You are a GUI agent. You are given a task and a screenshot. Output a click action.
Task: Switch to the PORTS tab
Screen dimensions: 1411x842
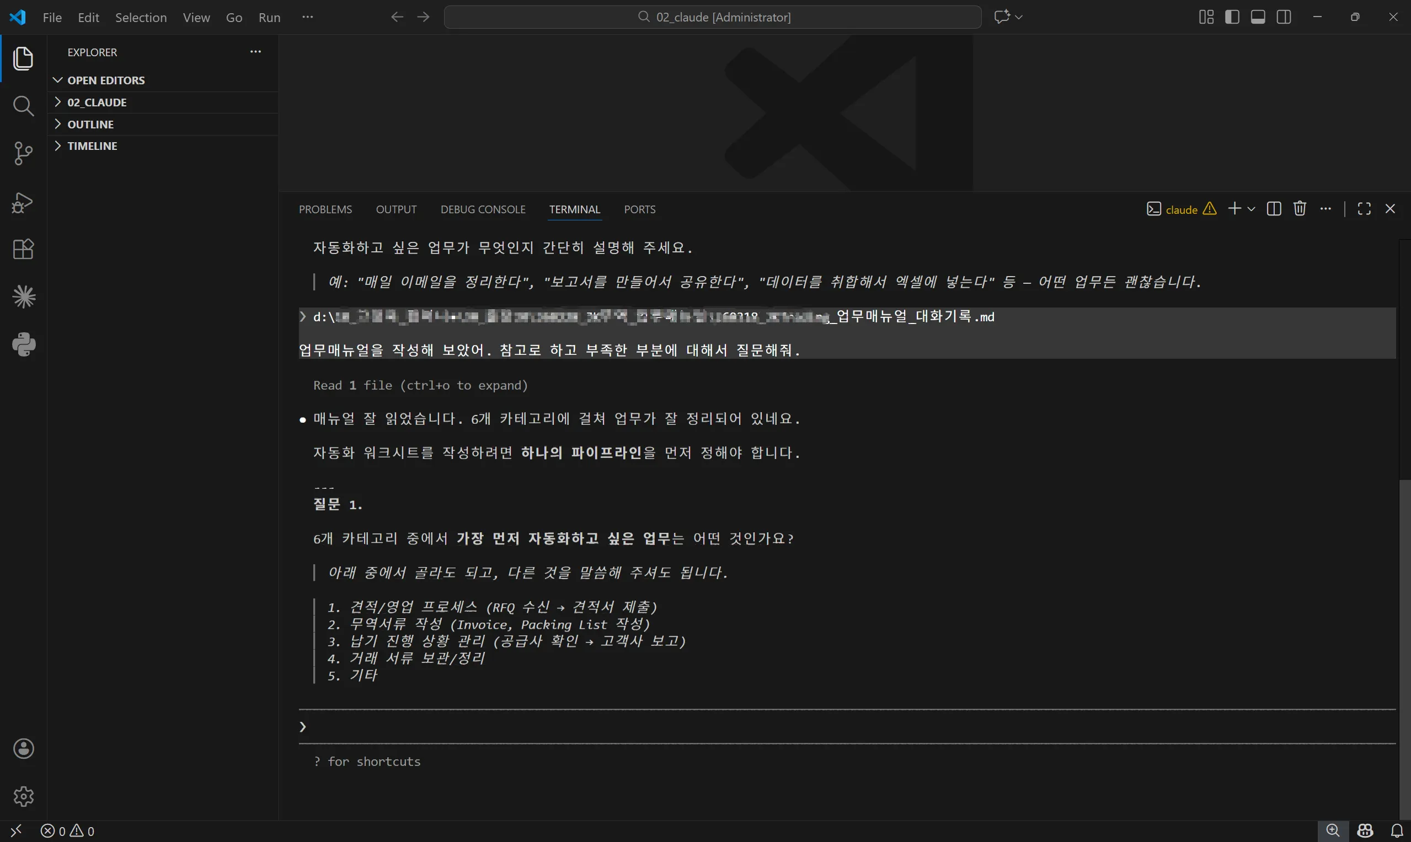(640, 209)
